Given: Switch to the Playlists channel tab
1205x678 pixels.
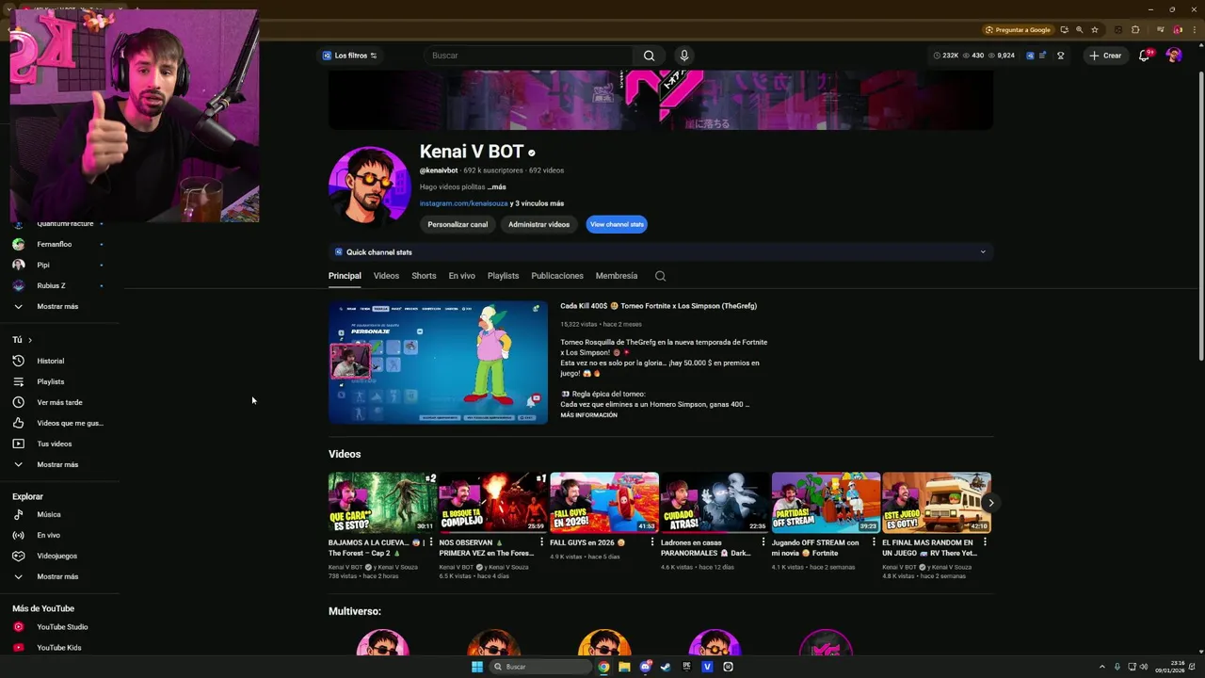Looking at the screenshot, I should coord(503,276).
